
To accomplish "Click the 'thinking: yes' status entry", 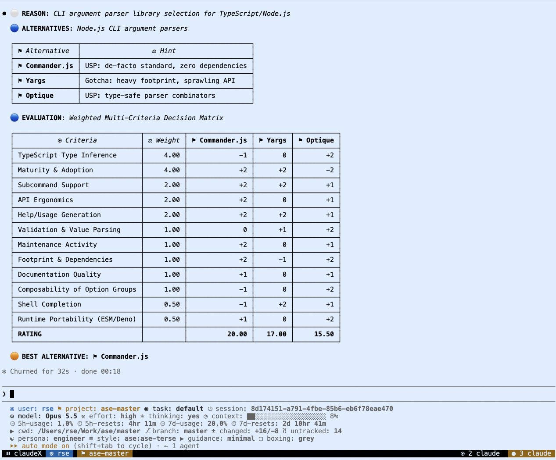I will (x=174, y=416).
